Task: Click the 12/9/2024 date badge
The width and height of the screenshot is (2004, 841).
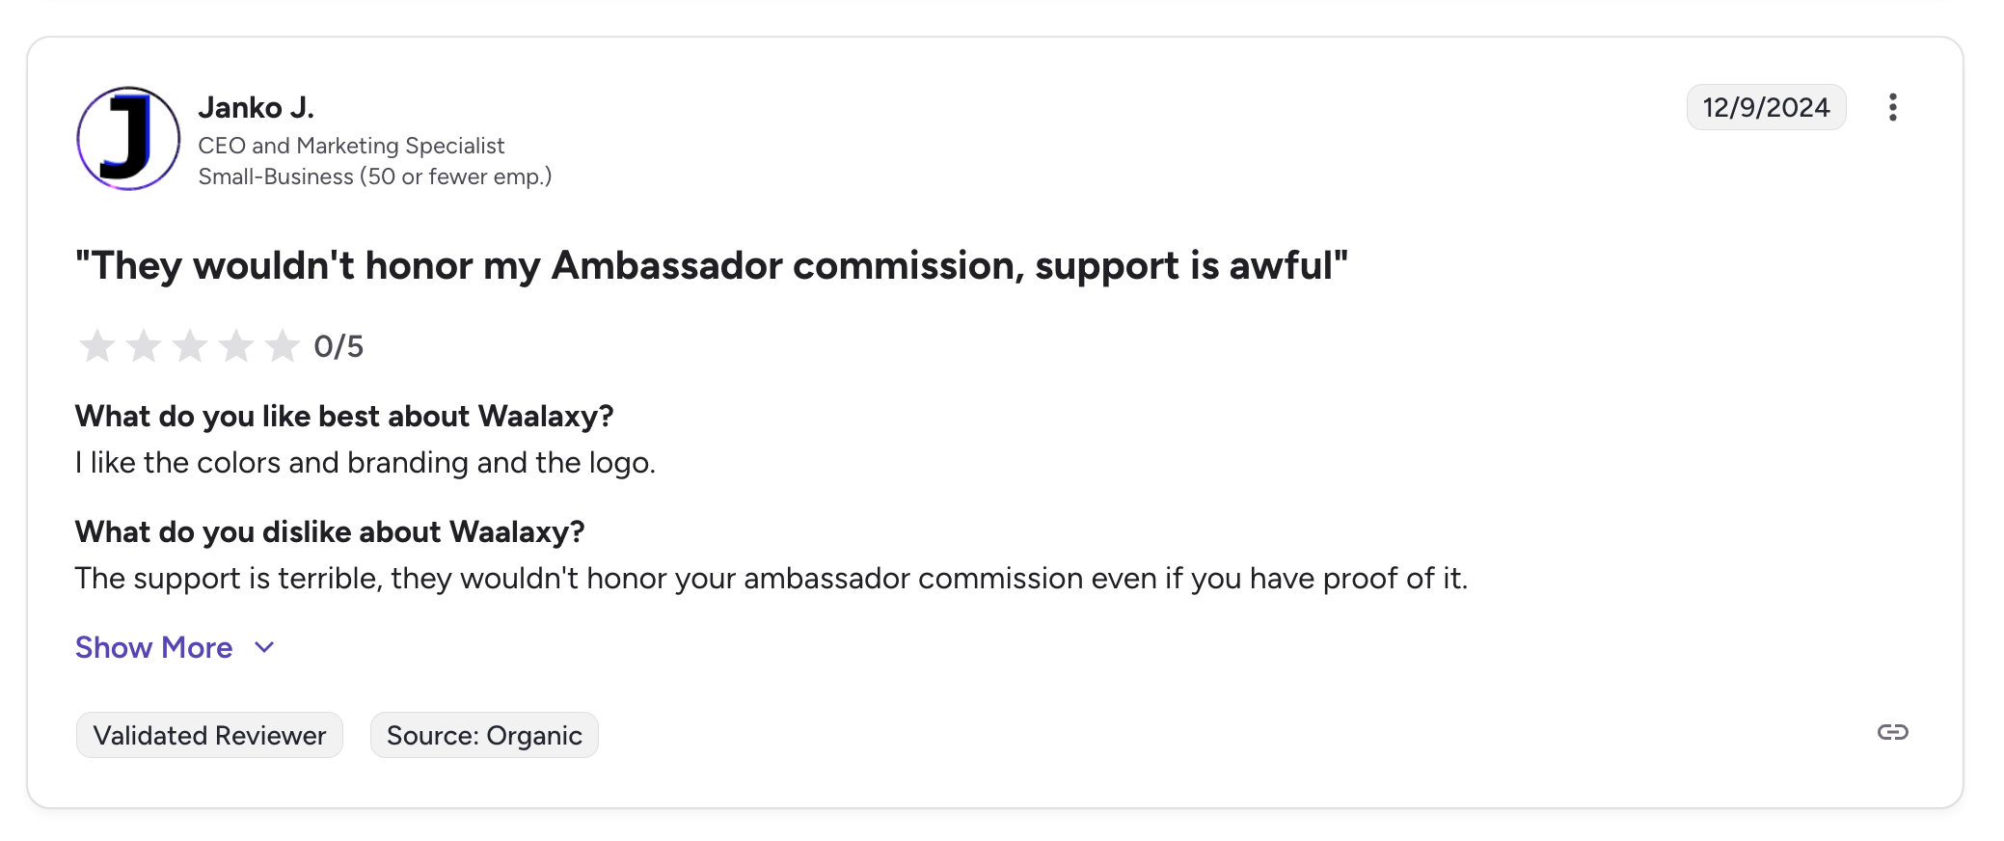Action: 1766,107
